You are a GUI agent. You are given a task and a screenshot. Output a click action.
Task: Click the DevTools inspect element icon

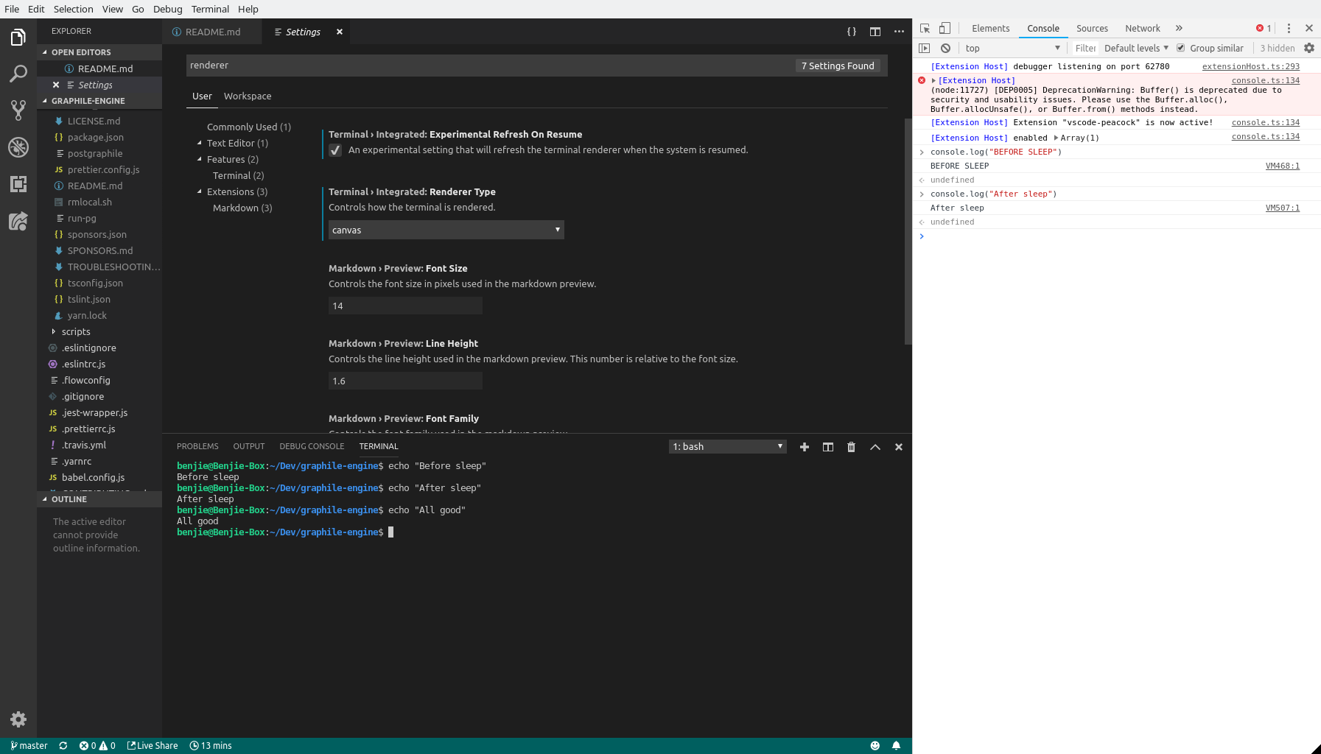coord(925,28)
